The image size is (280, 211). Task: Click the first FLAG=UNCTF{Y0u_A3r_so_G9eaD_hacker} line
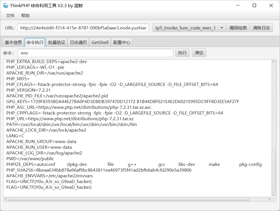[x=49, y=182]
